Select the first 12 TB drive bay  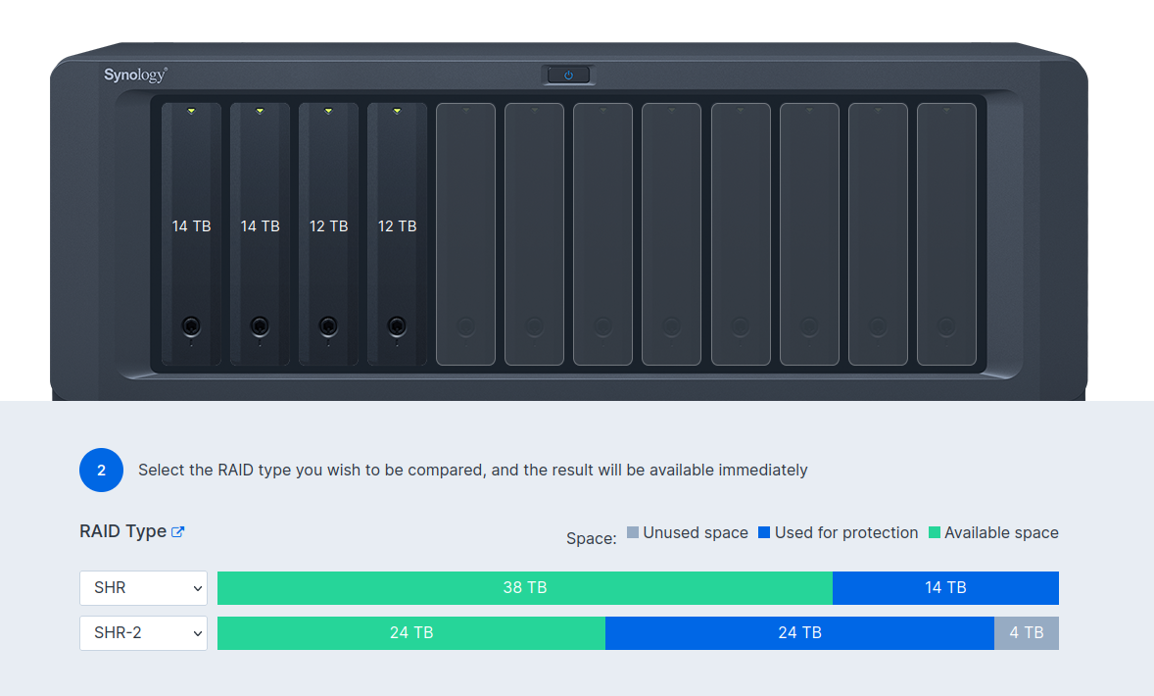(x=328, y=234)
